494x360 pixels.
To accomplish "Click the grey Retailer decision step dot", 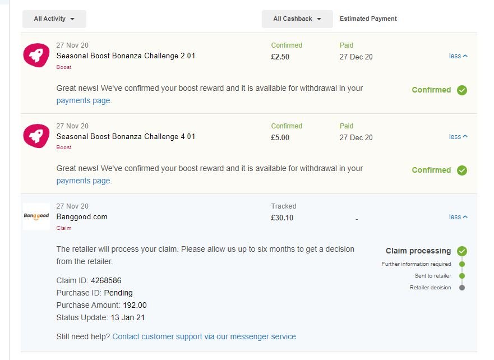I will pyautogui.click(x=462, y=288).
